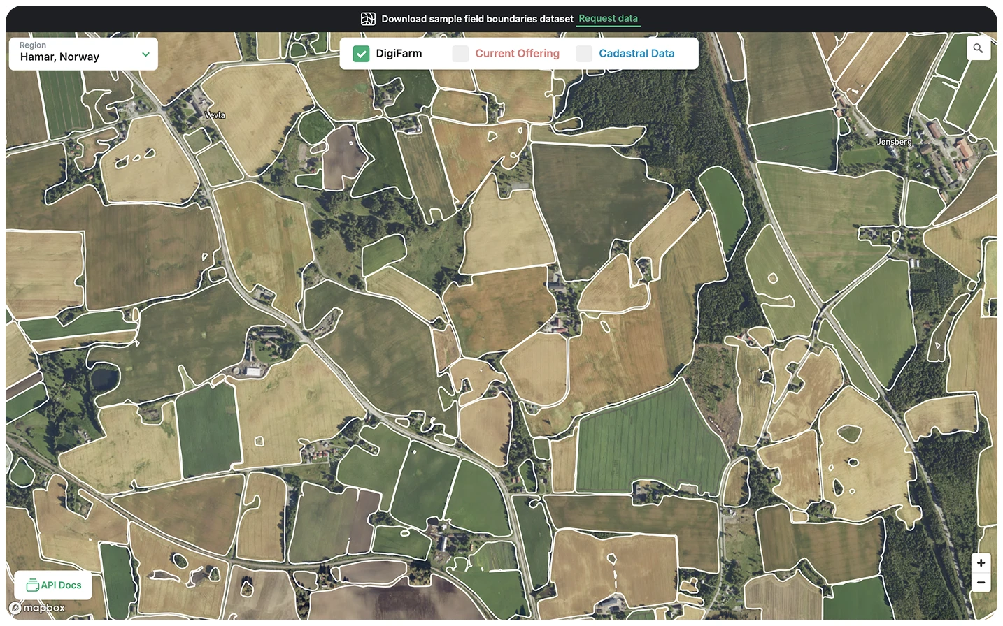The width and height of the screenshot is (1003, 626).
Task: Open the map search magnifier icon
Action: [x=978, y=48]
